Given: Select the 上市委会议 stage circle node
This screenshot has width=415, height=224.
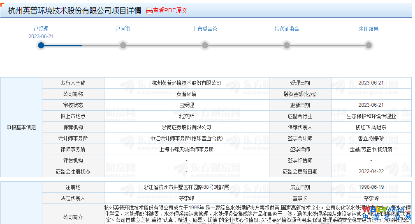Looking at the screenshot, I should pyautogui.click(x=205, y=45).
